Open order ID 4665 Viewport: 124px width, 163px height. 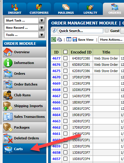click(56, 109)
